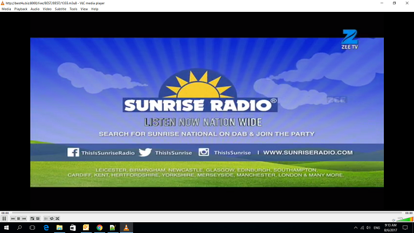414x233 pixels.
Task: Launch Microsoft Edge from taskbar
Action: pos(46,228)
